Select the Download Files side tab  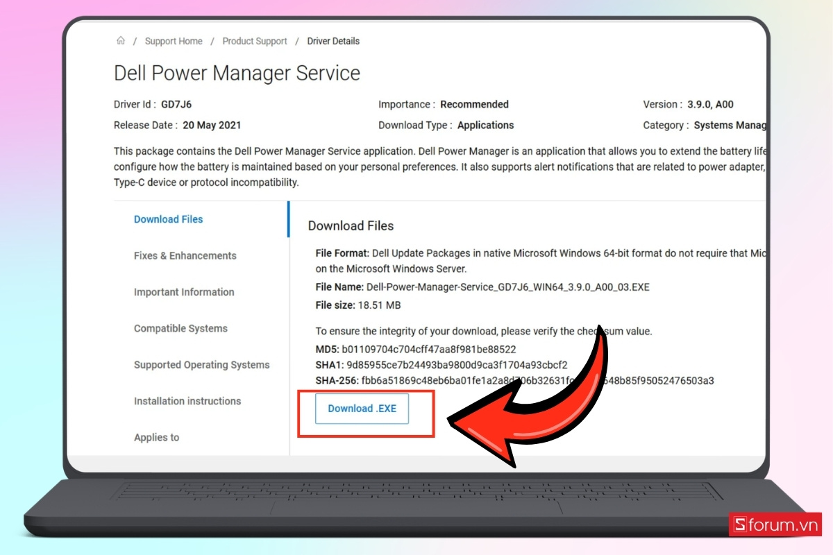(x=169, y=219)
